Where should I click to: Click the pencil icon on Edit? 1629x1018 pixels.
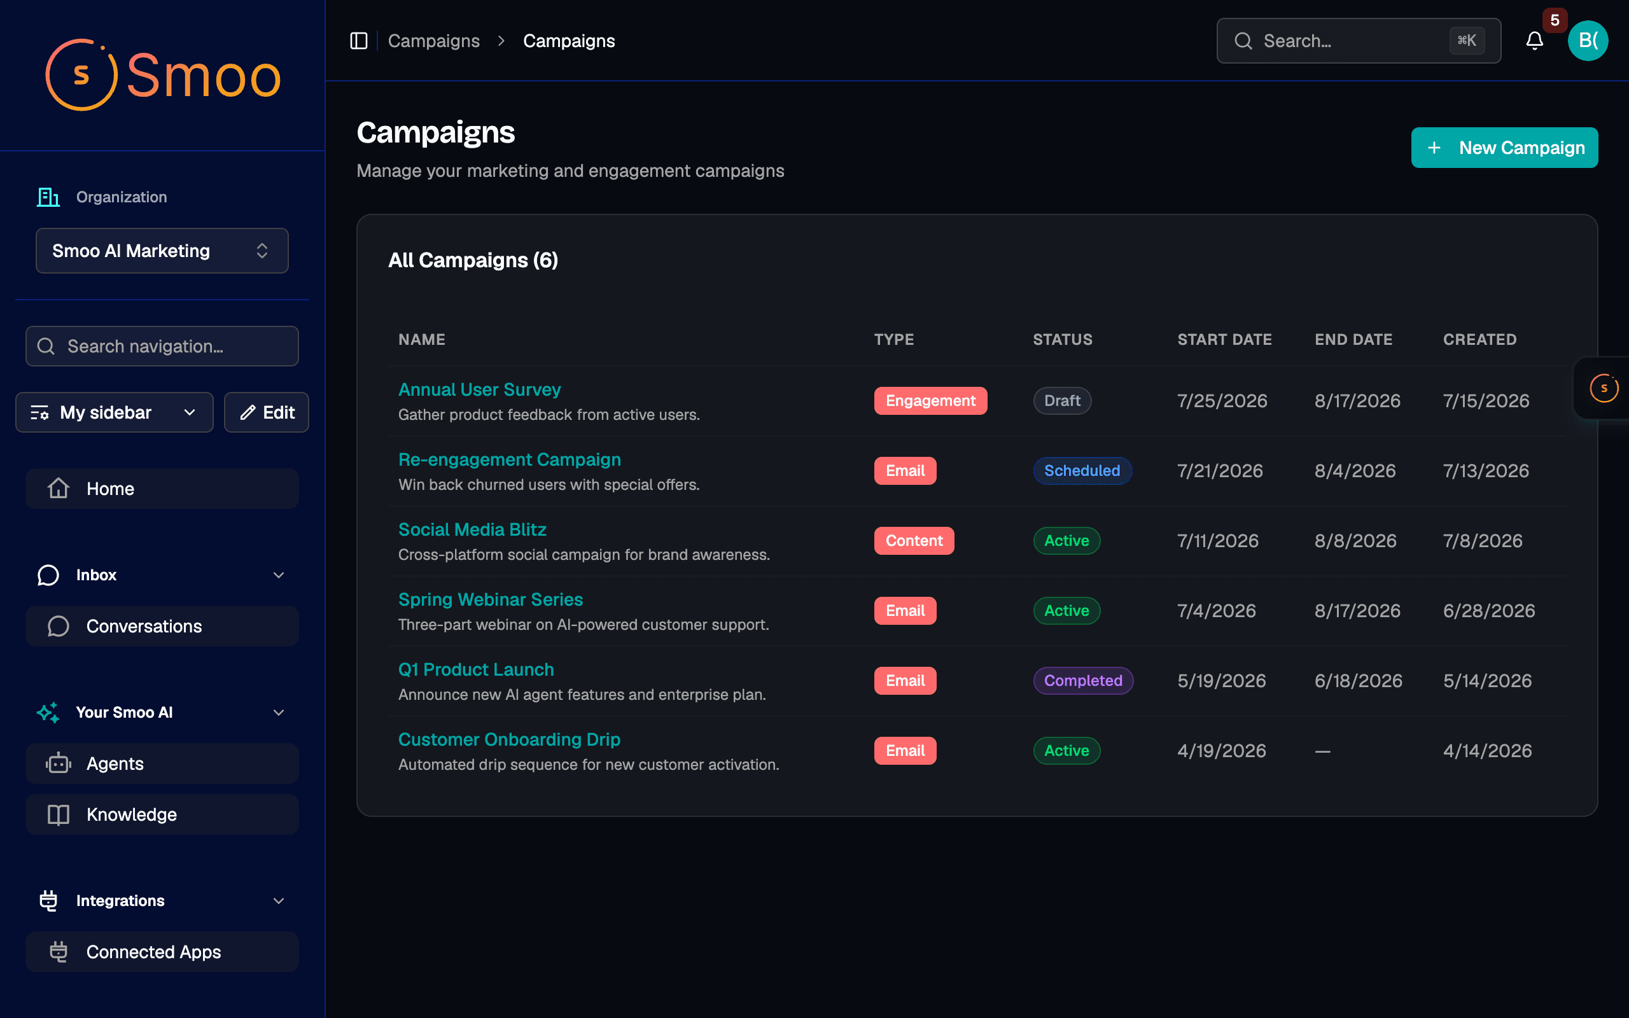(x=248, y=412)
